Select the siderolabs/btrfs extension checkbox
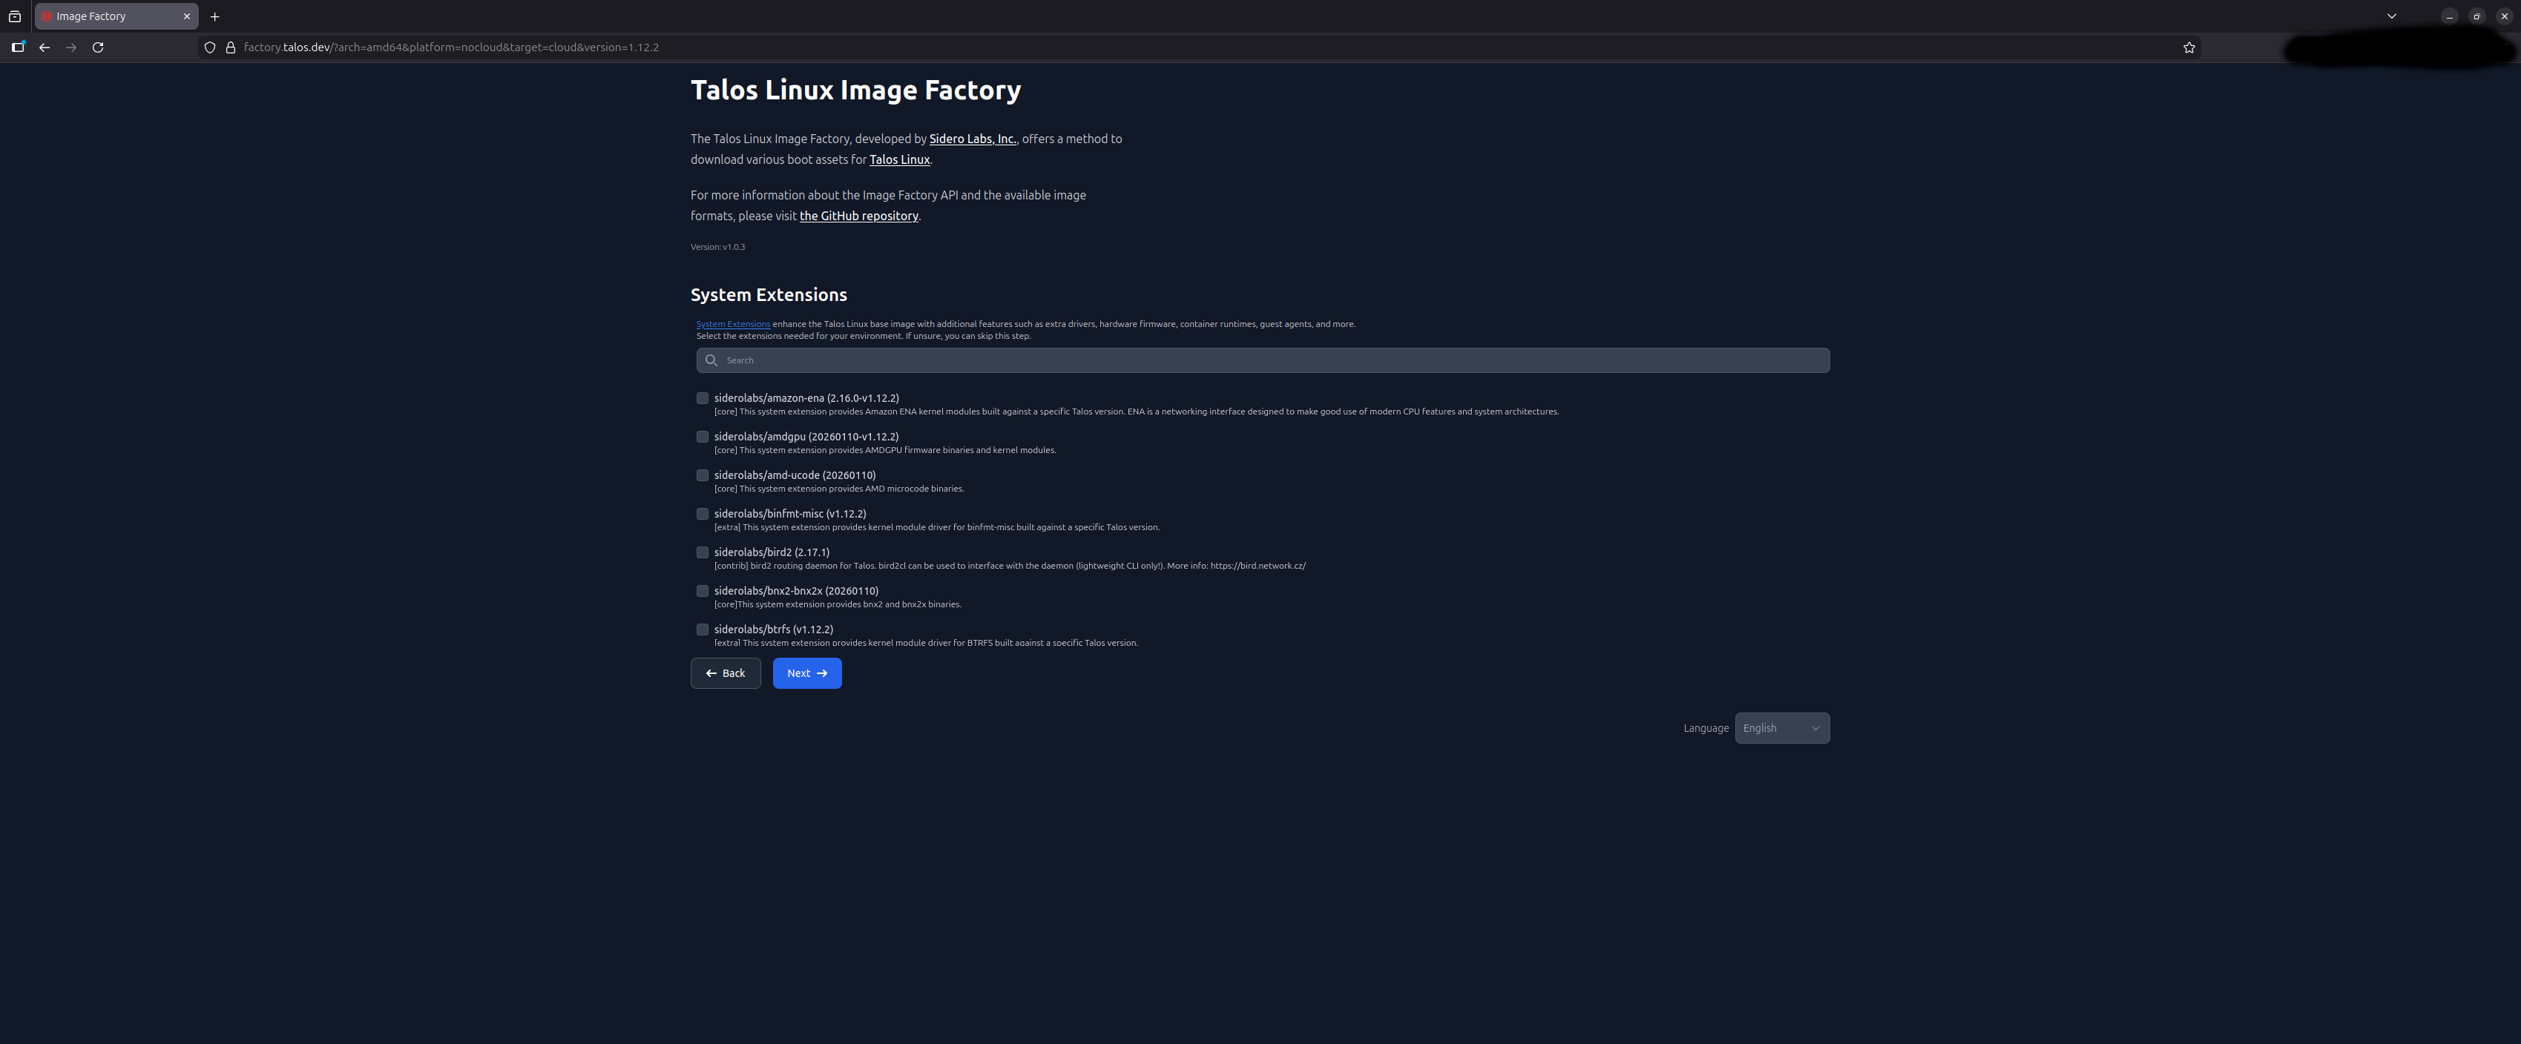Screen dimensions: 2521x1044 [702, 629]
